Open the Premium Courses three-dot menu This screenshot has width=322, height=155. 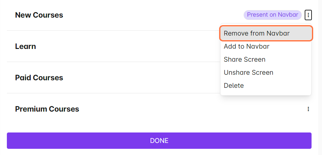click(308, 109)
